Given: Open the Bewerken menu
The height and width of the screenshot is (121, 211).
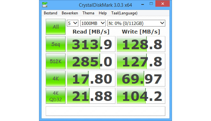Looking at the screenshot, I should (x=70, y=13).
